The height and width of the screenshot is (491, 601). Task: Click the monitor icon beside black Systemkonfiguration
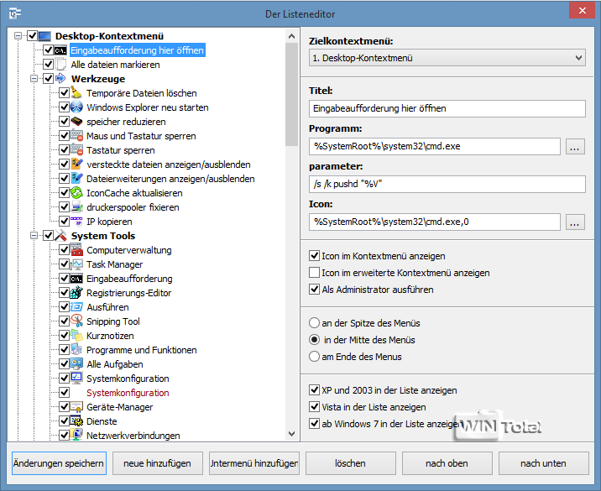click(x=76, y=379)
